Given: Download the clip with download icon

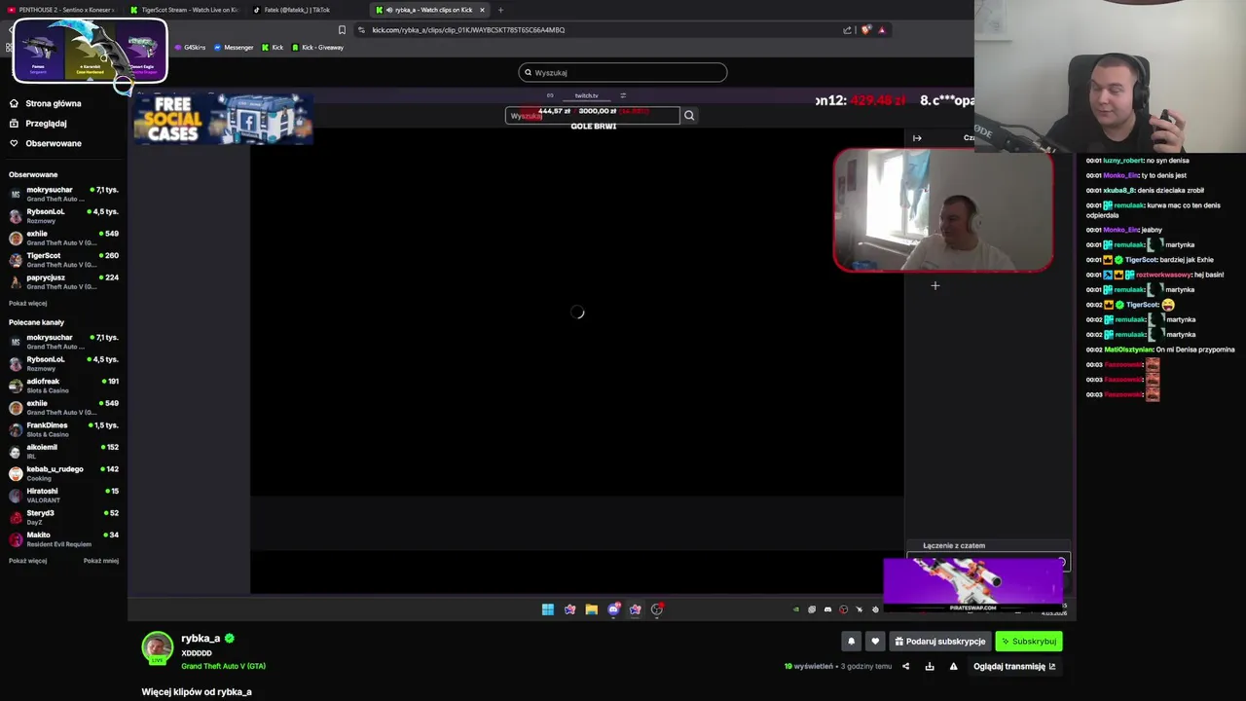Looking at the screenshot, I should coord(930,667).
